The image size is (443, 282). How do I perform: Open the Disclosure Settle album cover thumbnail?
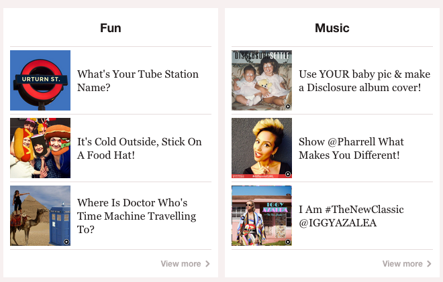click(x=262, y=80)
